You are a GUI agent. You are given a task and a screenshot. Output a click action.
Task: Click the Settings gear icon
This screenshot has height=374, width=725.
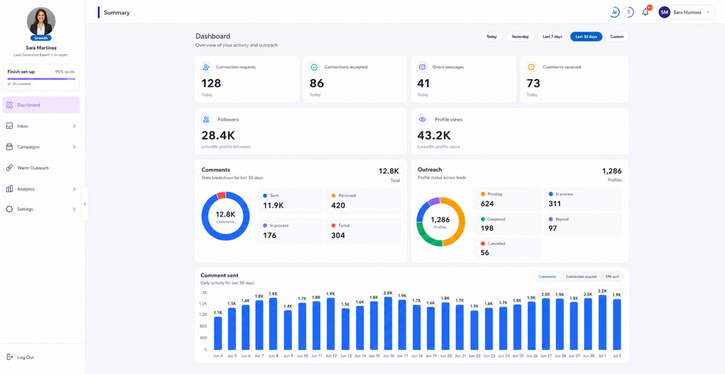point(10,209)
